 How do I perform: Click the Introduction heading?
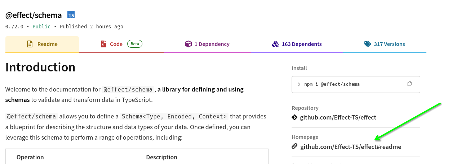click(40, 67)
